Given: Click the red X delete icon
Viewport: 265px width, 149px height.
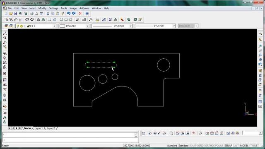Looking at the screenshot, I should [x=80, y=13].
